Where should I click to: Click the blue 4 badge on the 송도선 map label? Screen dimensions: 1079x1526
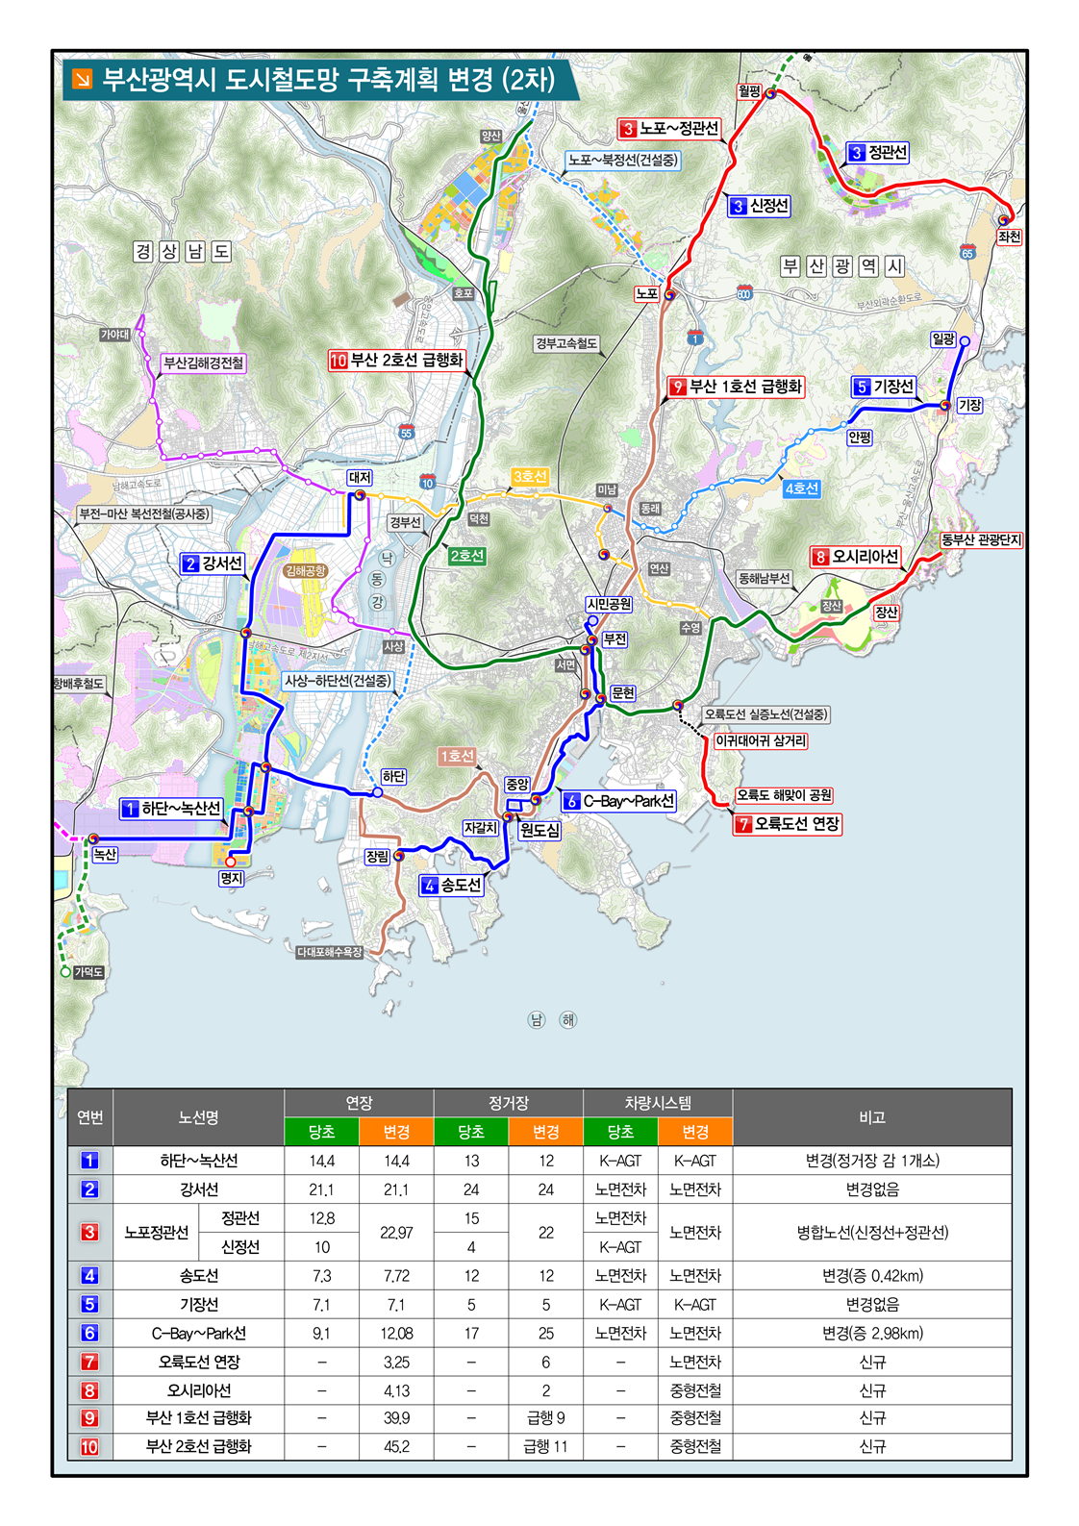click(x=430, y=886)
